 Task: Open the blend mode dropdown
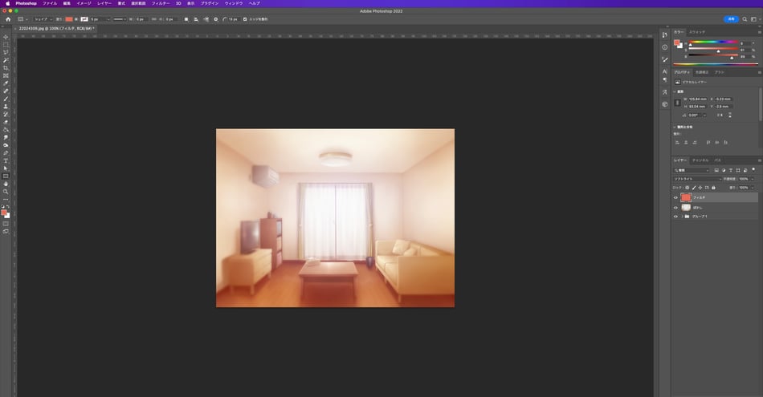[697, 179]
